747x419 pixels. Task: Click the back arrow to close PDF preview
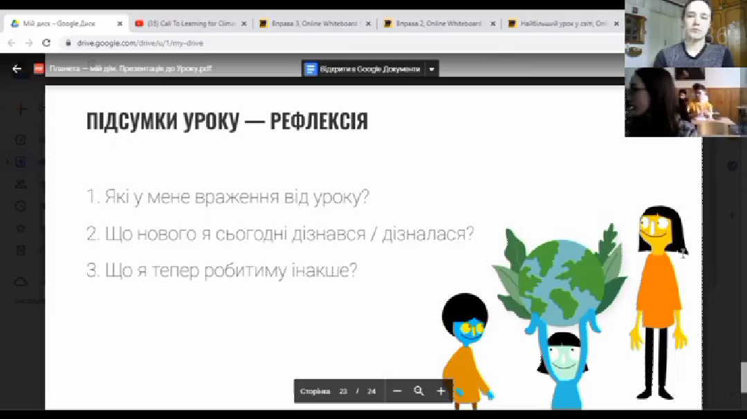(x=17, y=68)
